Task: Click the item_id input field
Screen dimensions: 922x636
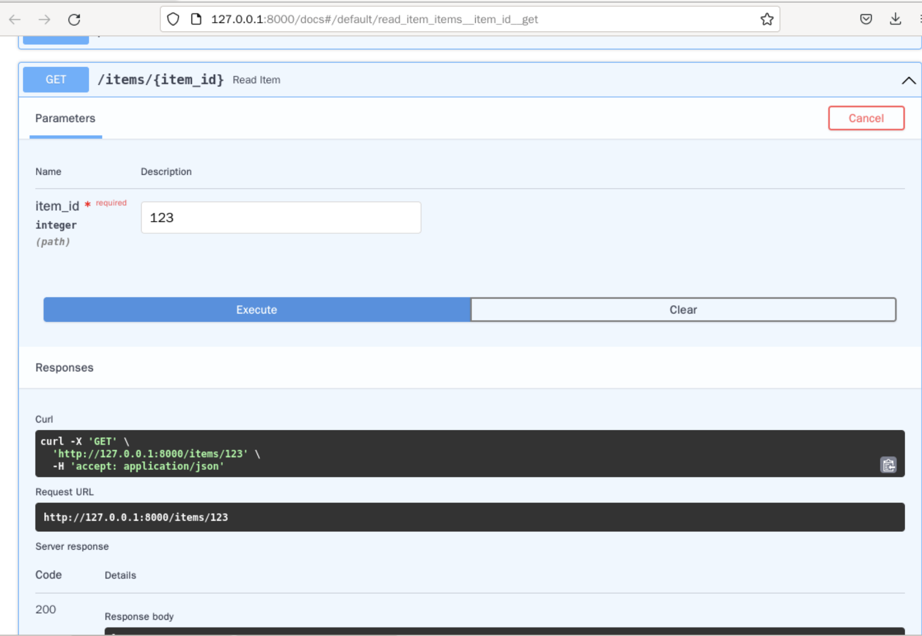Action: (281, 217)
